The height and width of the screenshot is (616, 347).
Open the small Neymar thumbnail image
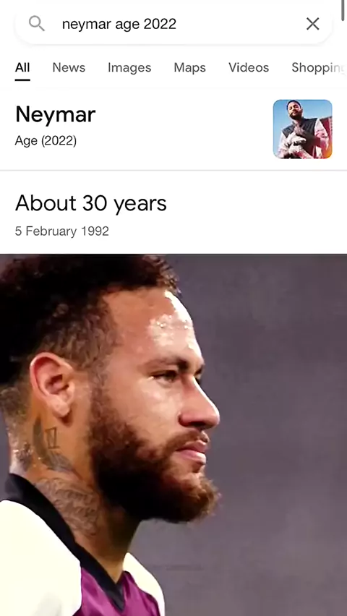pyautogui.click(x=303, y=129)
